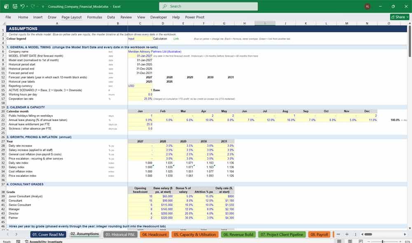Switch to the Home ribbon tab
412x243 pixels.
(x=23, y=17)
